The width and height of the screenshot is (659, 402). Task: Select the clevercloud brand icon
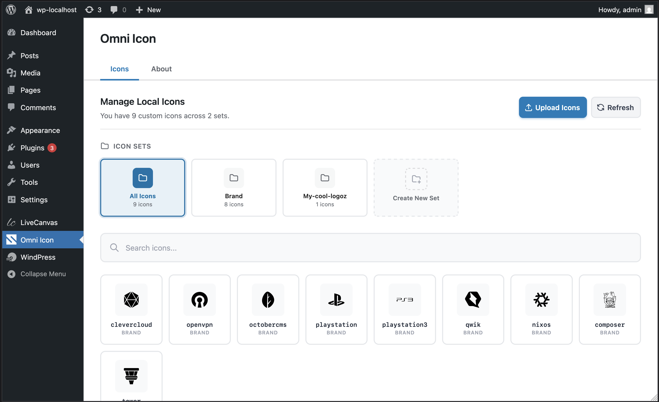131,310
